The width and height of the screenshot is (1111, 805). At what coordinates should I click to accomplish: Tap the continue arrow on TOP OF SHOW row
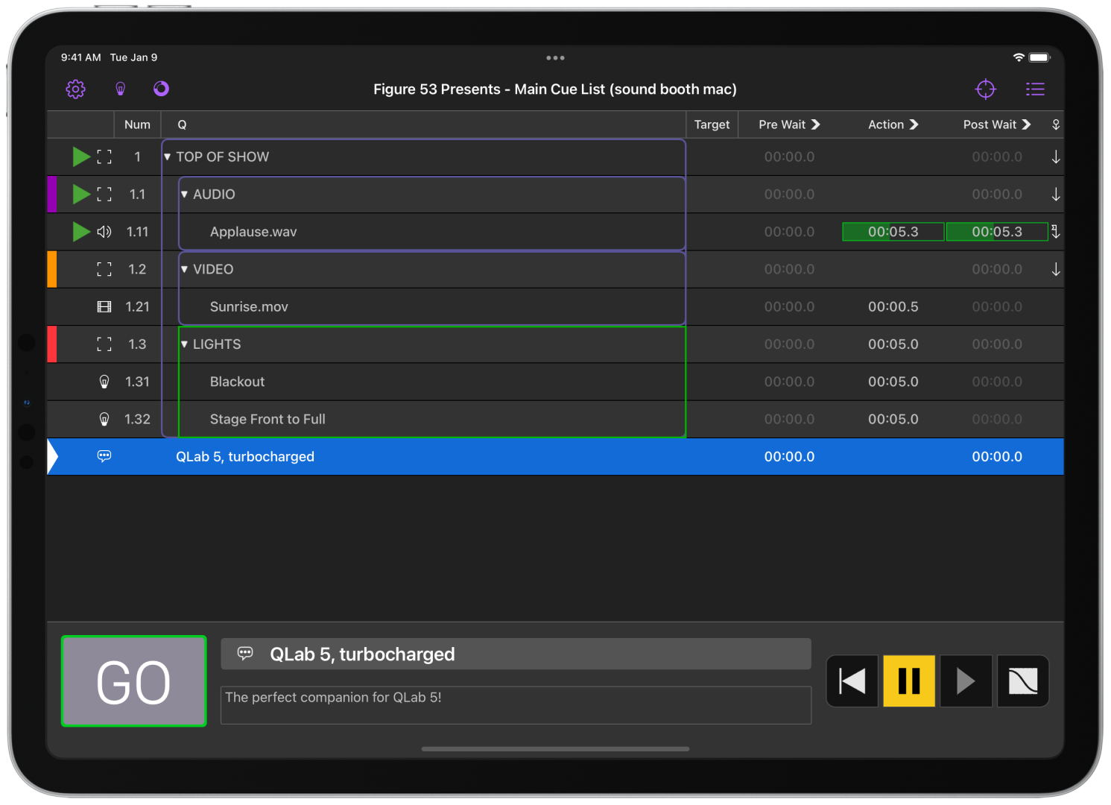[1056, 157]
